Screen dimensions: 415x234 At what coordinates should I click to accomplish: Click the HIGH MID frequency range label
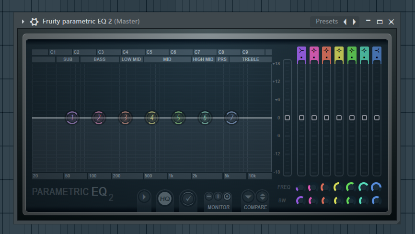tap(203, 59)
